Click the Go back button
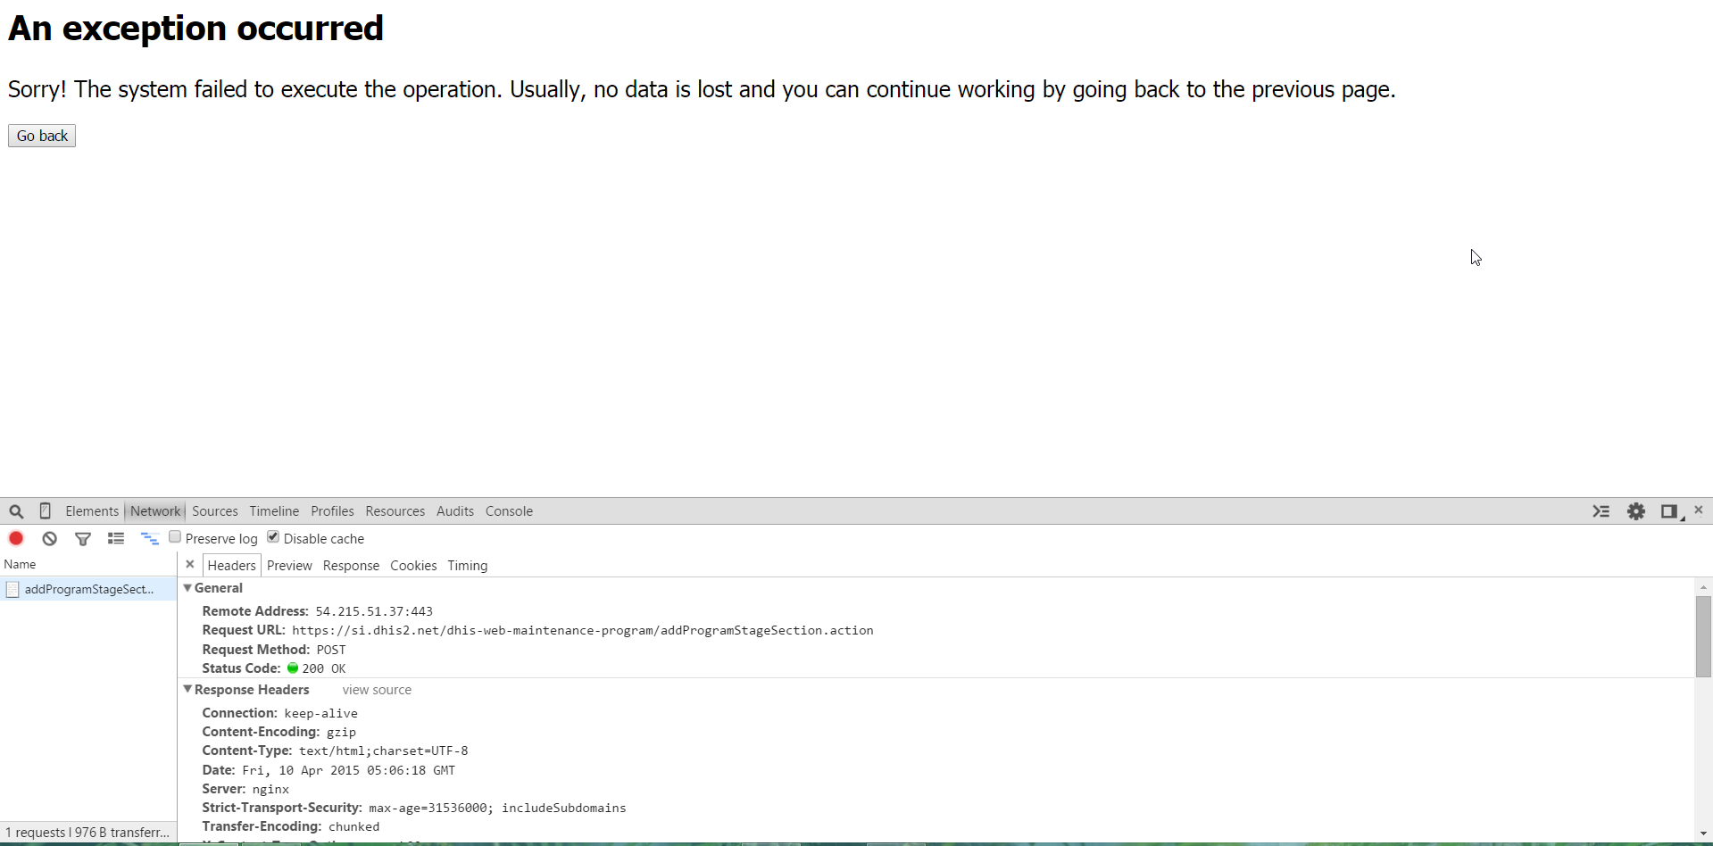Viewport: 1713px width, 846px height. coord(42,136)
